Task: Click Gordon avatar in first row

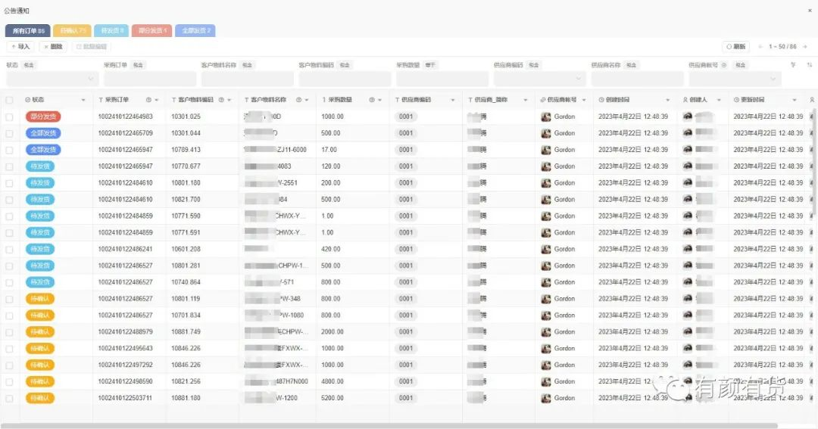Action: 546,117
